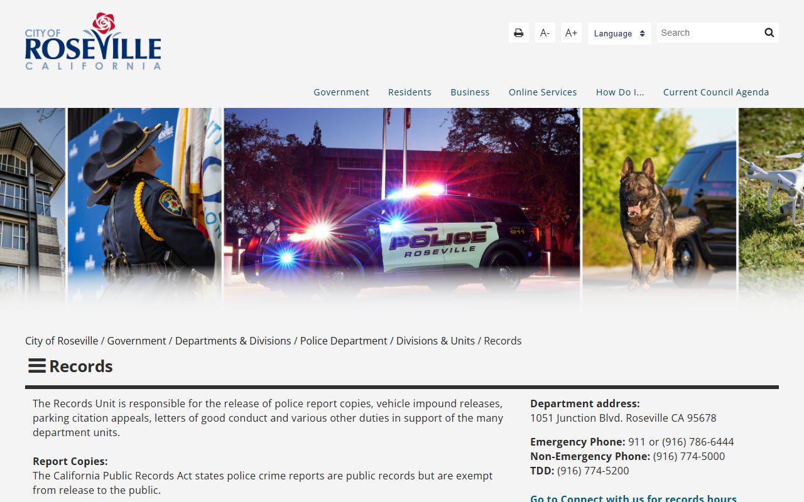Screen dimensions: 804x502
Task: Increase font size with A+ button
Action: point(572,33)
